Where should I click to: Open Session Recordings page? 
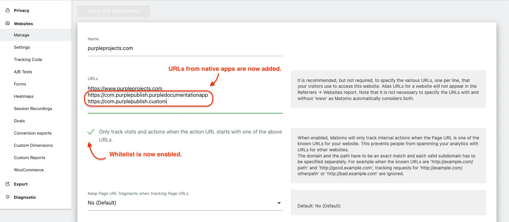click(x=33, y=108)
